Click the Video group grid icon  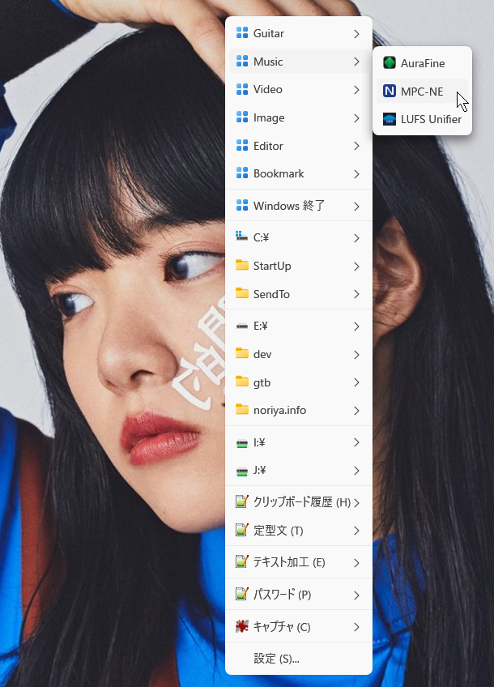tap(242, 89)
